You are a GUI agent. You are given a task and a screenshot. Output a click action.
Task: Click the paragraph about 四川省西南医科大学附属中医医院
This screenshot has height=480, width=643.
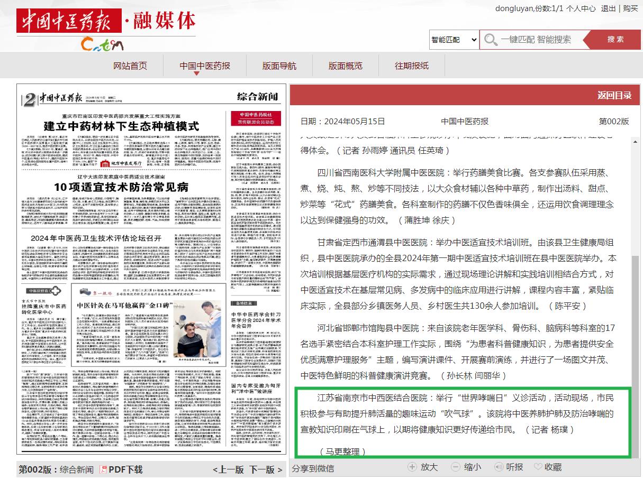458,196
